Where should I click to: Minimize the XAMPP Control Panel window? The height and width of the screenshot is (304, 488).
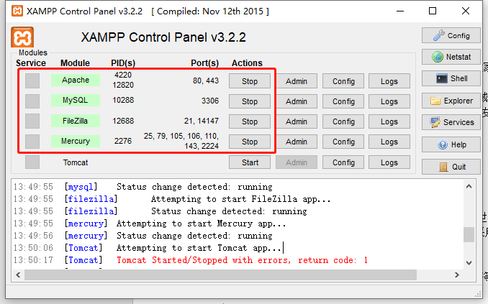point(400,11)
